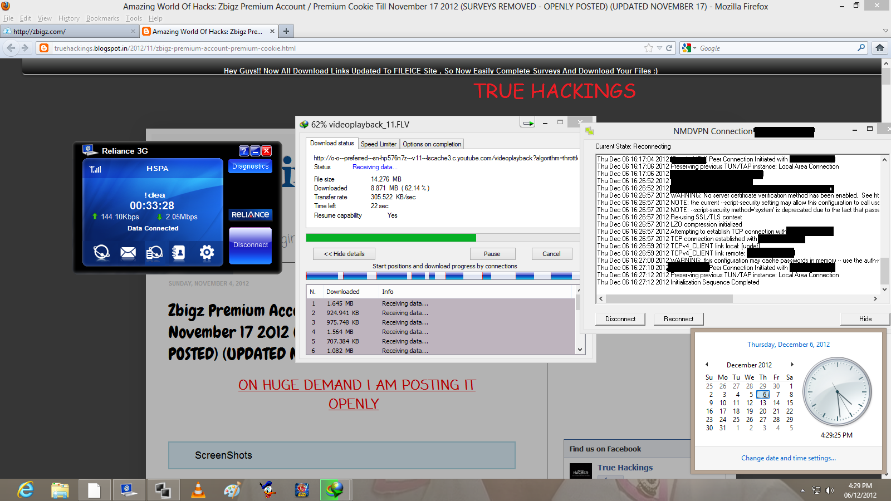891x501 pixels.
Task: Click the network icon in system tray
Action: (x=816, y=490)
